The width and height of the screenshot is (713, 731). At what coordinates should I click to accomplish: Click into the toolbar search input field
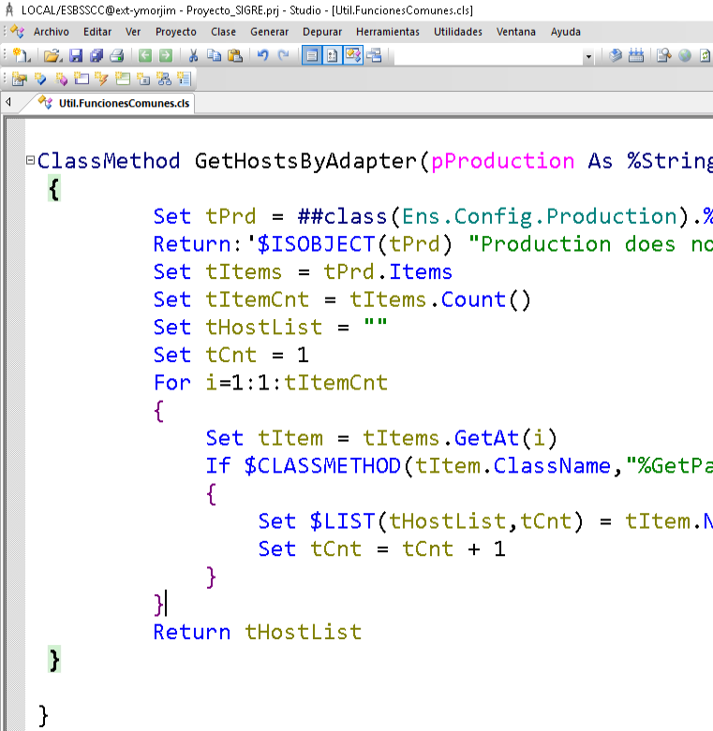[488, 56]
